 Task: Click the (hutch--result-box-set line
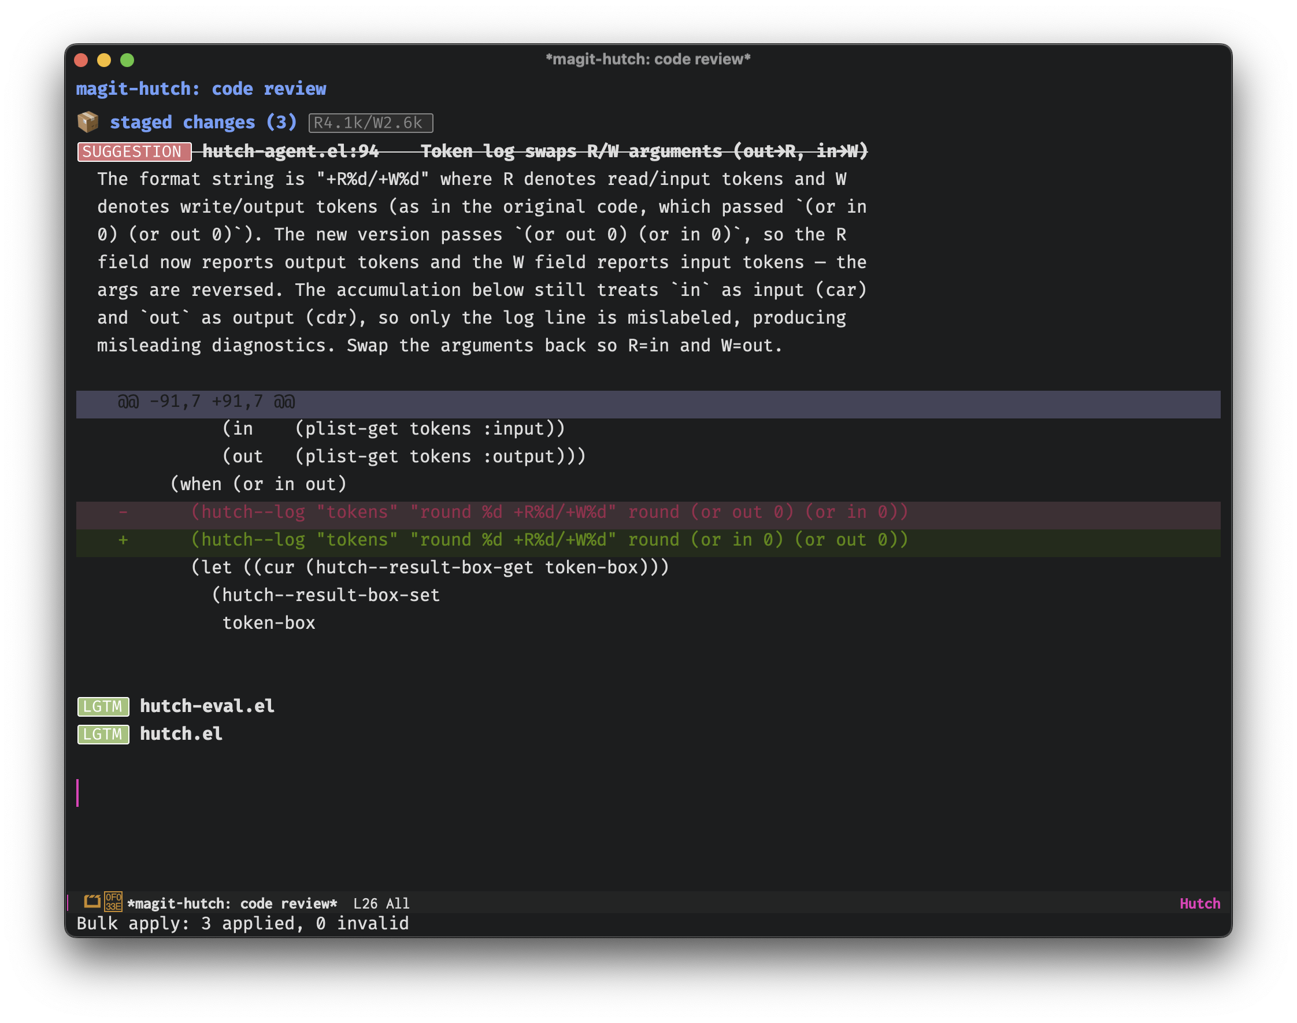[x=326, y=595]
